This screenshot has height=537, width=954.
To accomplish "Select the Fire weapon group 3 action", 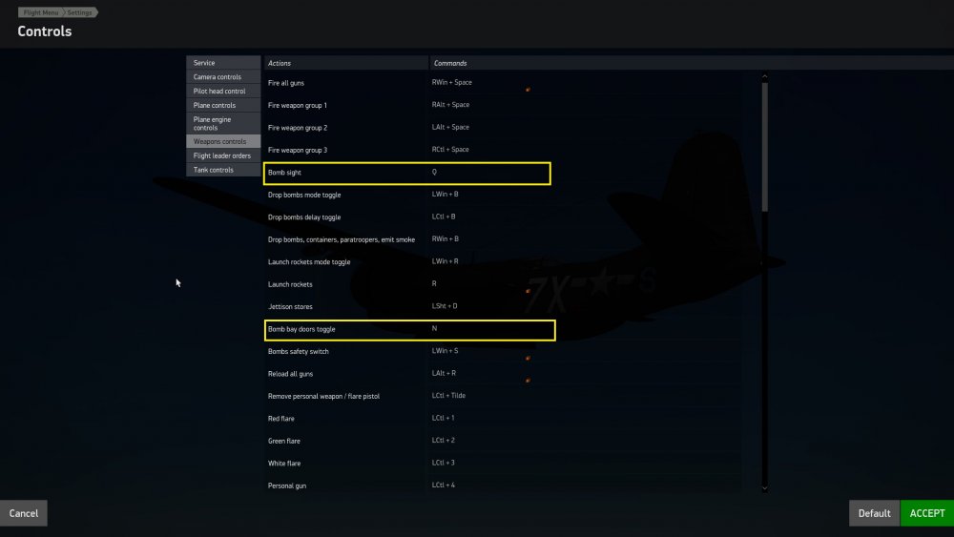I will pyautogui.click(x=298, y=150).
